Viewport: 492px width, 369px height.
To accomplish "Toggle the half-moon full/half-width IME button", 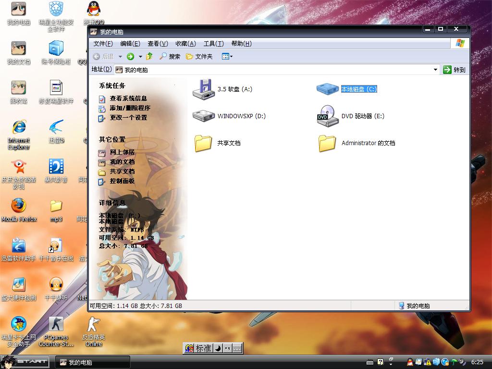I will pyautogui.click(x=218, y=348).
